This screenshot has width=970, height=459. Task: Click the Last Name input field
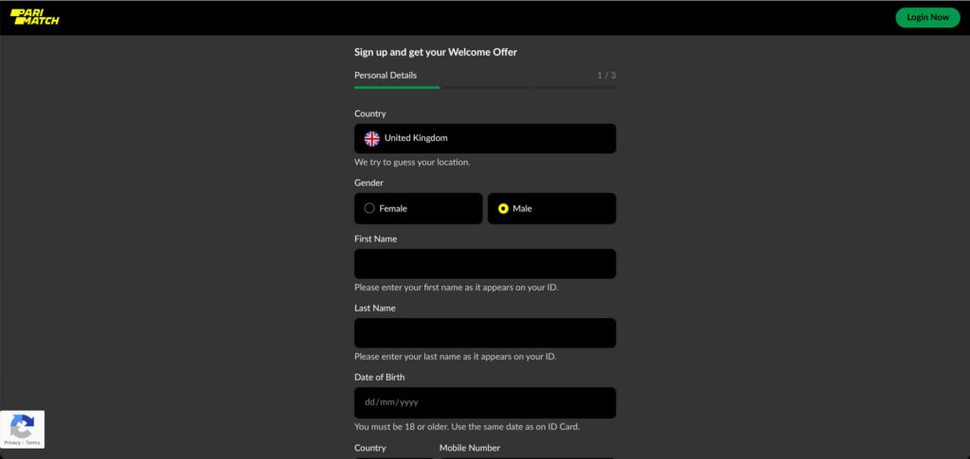click(484, 333)
